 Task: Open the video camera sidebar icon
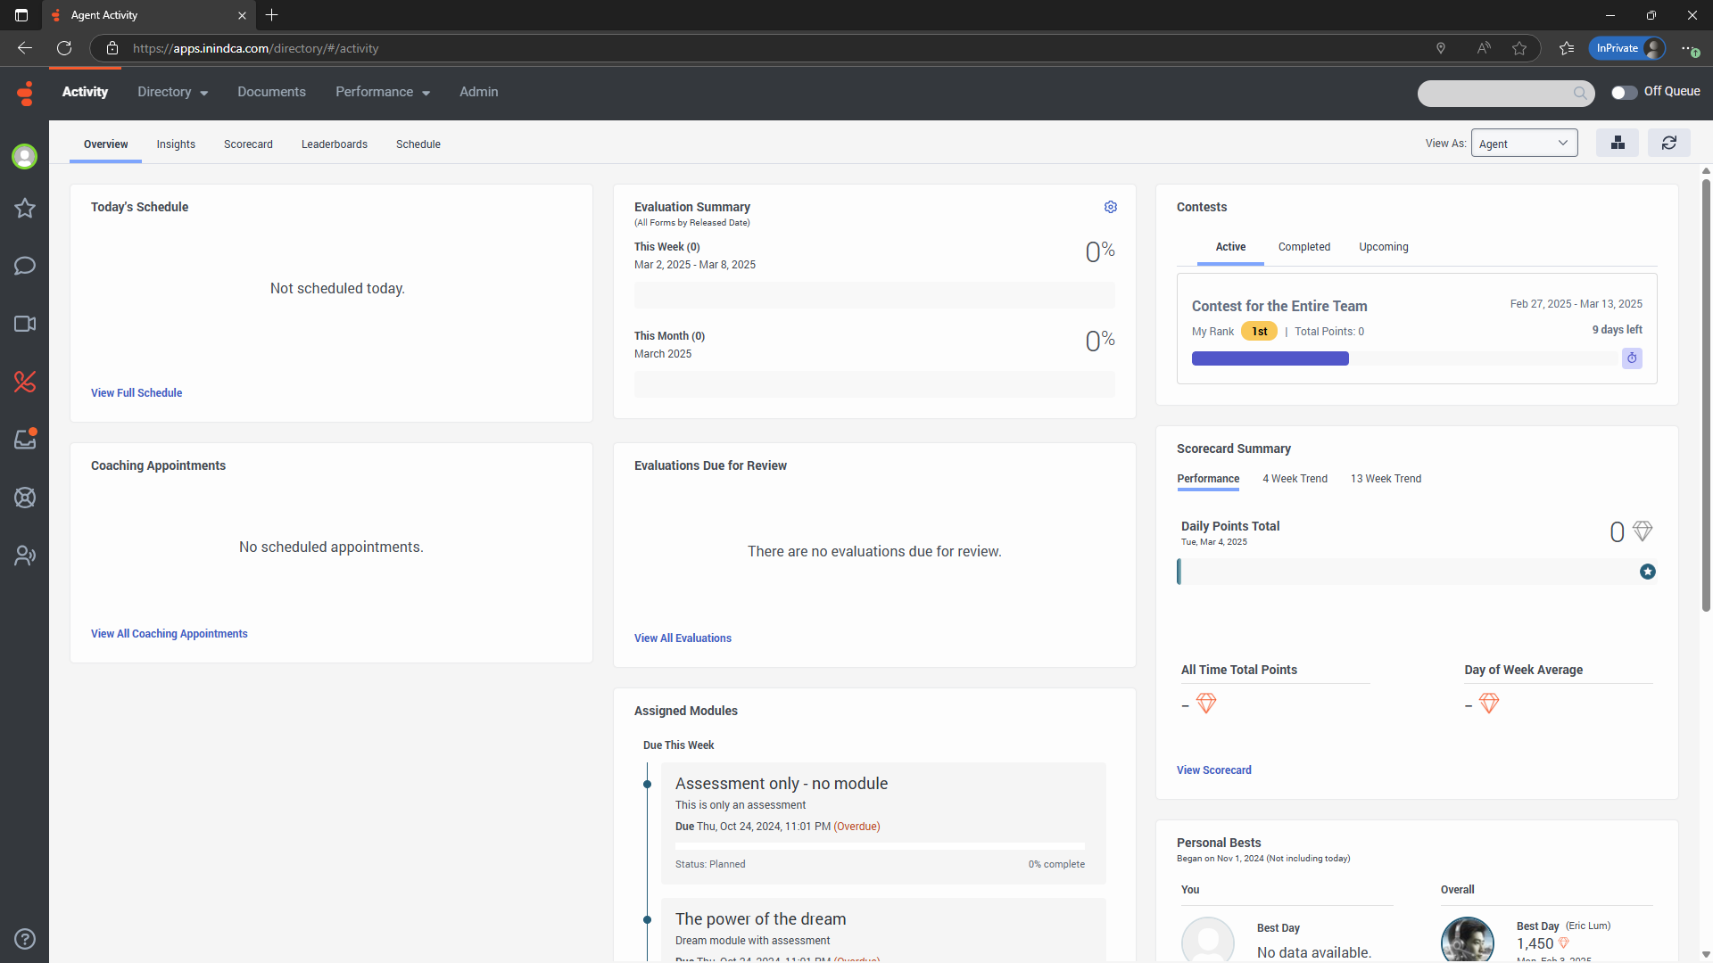tap(25, 324)
